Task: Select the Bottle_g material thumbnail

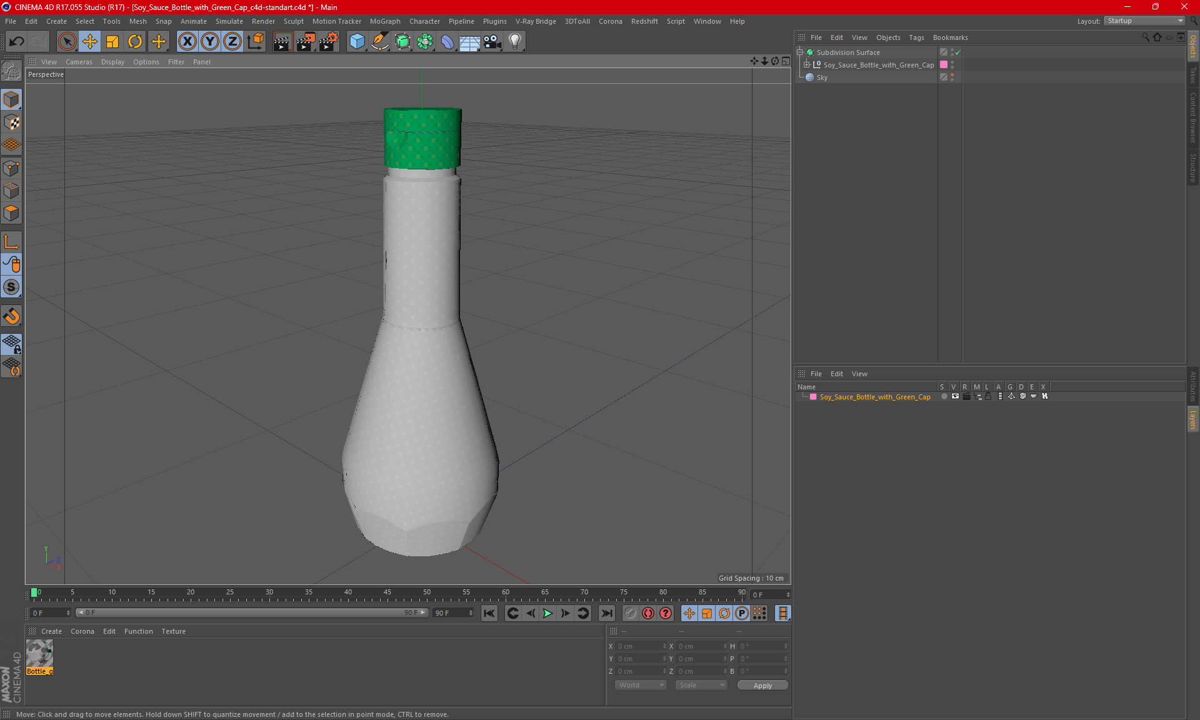Action: click(x=39, y=653)
